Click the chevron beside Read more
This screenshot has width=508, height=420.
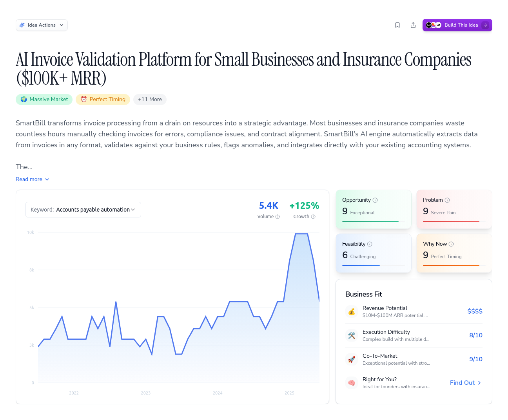(x=47, y=179)
